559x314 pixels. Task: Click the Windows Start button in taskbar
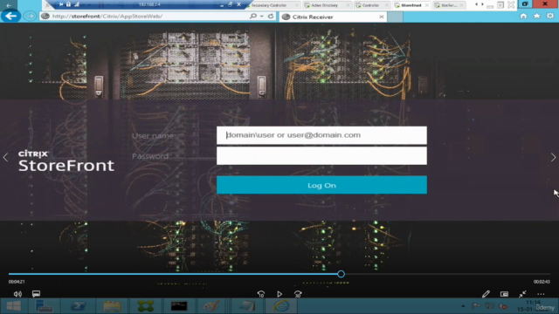pos(14,306)
